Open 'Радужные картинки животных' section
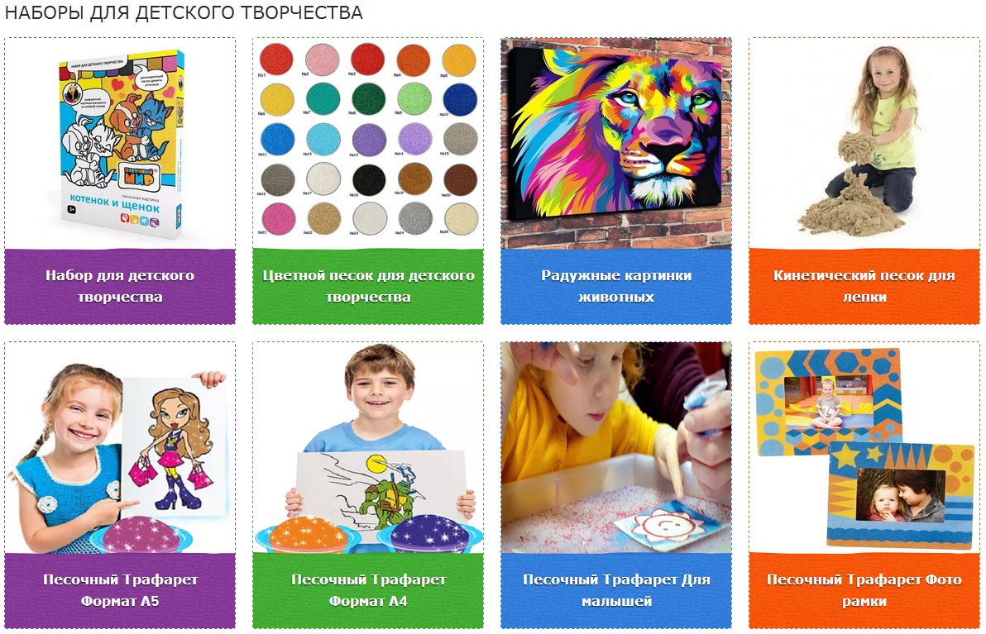986x634 pixels. coord(616,286)
